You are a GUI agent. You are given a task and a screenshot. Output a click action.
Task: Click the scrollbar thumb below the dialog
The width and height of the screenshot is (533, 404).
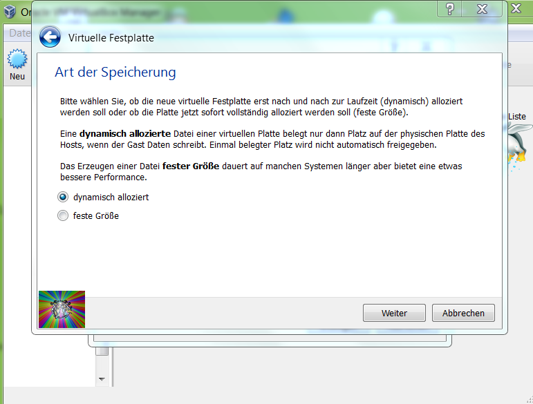102,351
